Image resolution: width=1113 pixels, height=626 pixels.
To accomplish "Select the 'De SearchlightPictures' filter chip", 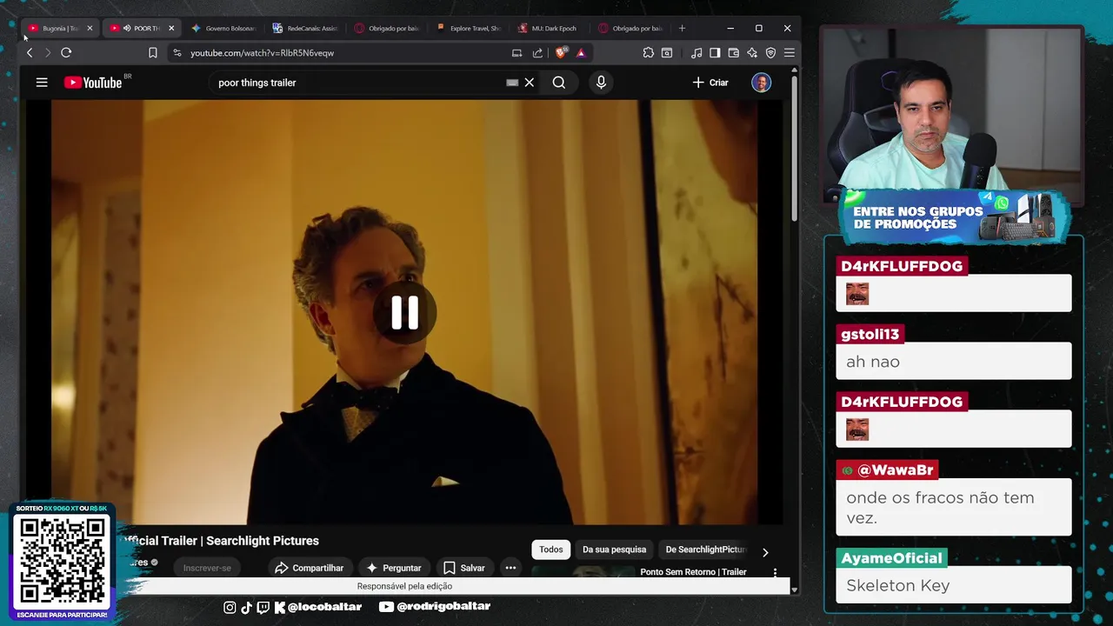I will click(x=705, y=549).
